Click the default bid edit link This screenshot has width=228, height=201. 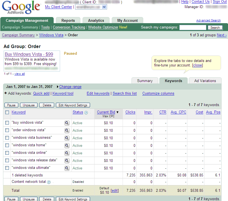[x=115, y=190]
